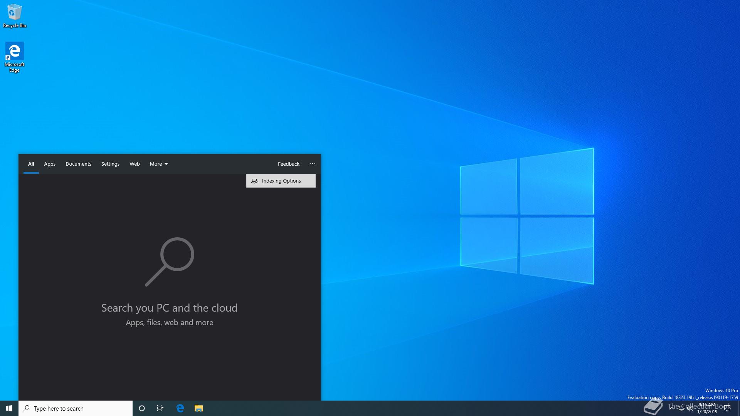Image resolution: width=740 pixels, height=416 pixels.
Task: Open File Explorer from the taskbar
Action: [198, 408]
